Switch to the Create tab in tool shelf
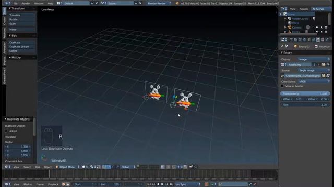The width and height of the screenshot is (334, 187). pos(4,21)
